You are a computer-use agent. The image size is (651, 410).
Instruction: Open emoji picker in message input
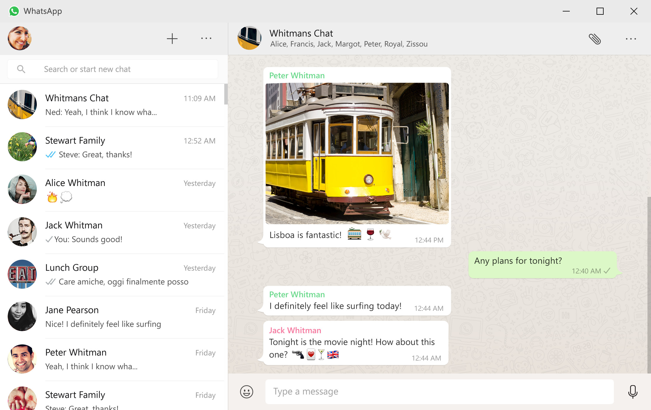247,391
